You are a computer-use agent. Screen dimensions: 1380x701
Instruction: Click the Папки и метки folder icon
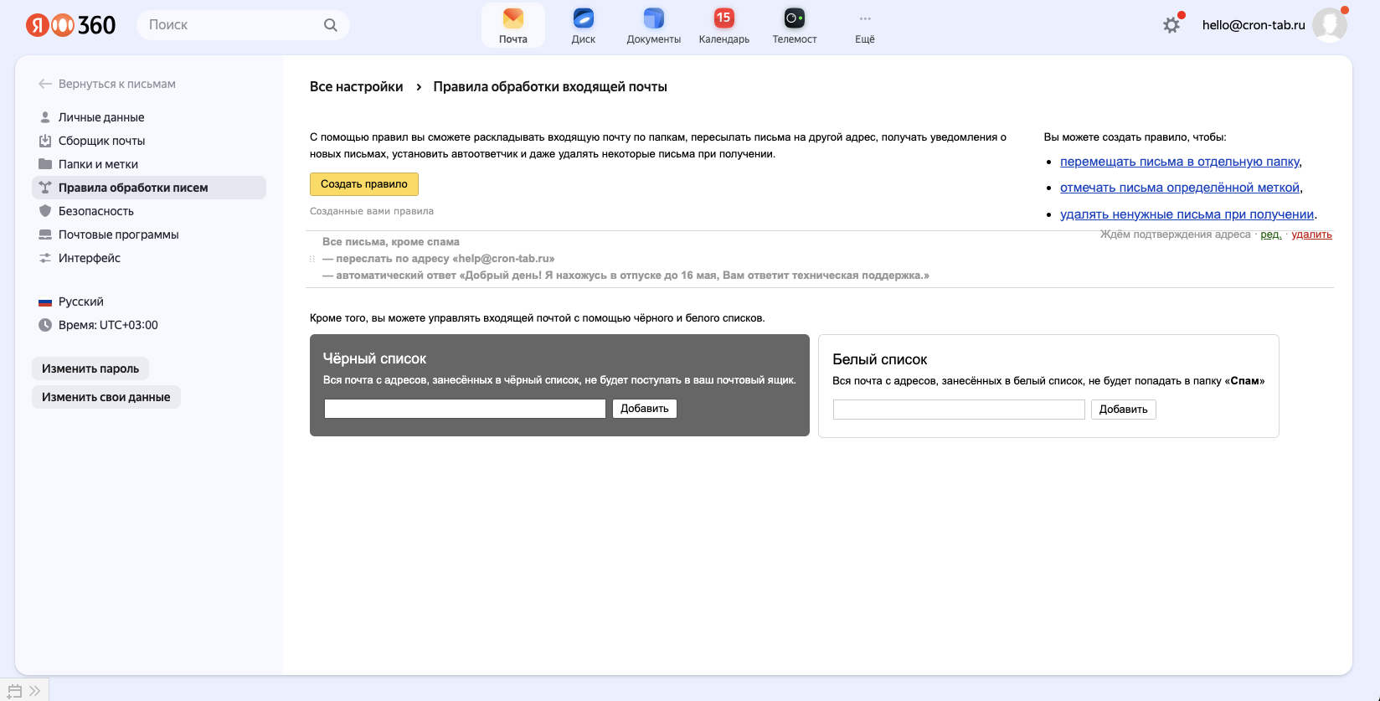click(45, 164)
